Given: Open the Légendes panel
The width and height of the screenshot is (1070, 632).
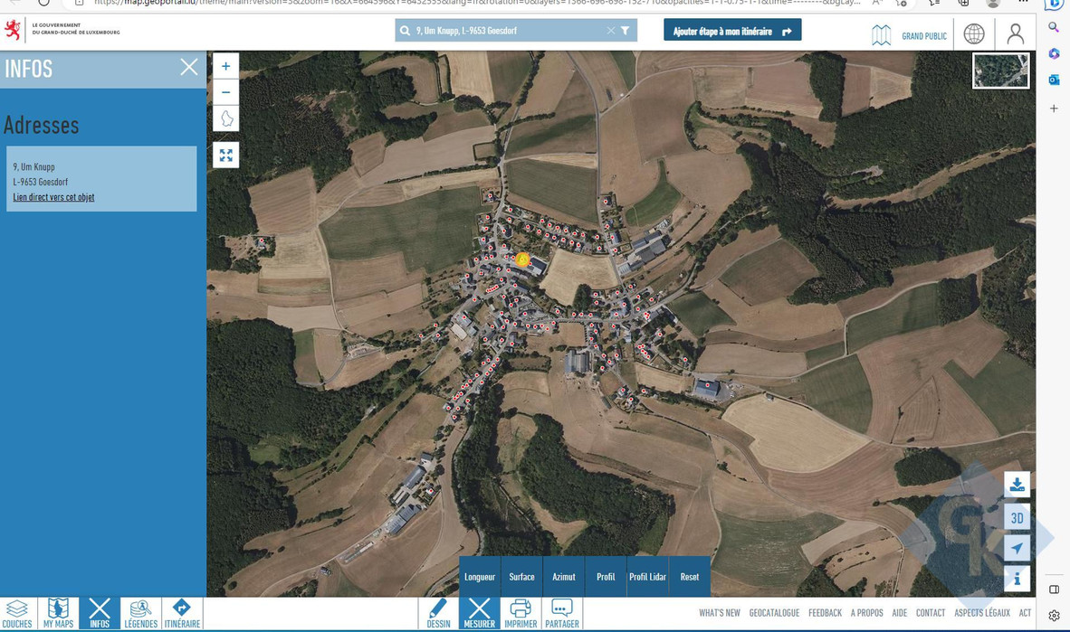Looking at the screenshot, I should tap(140, 613).
